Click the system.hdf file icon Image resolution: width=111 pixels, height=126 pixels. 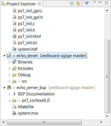[x=14, y=49]
